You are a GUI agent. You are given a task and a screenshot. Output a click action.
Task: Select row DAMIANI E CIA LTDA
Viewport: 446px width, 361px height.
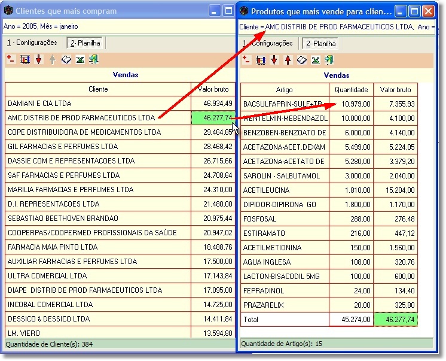click(98, 104)
